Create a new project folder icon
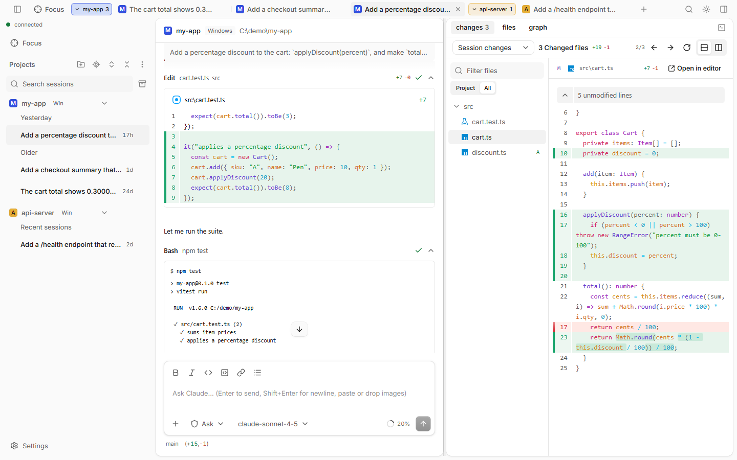This screenshot has height=460, width=737. coord(81,64)
